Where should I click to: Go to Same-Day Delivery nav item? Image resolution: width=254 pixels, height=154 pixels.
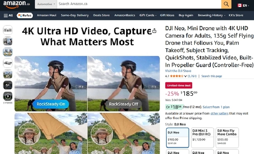click(74, 15)
